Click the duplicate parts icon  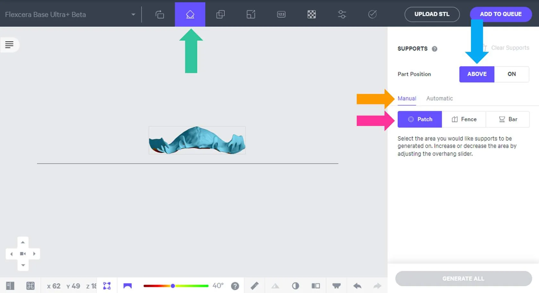click(x=220, y=14)
